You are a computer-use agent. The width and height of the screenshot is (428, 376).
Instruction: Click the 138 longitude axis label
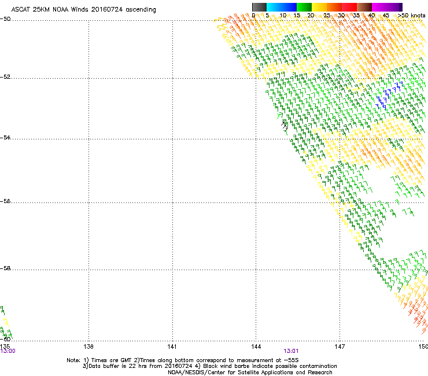[x=88, y=346]
